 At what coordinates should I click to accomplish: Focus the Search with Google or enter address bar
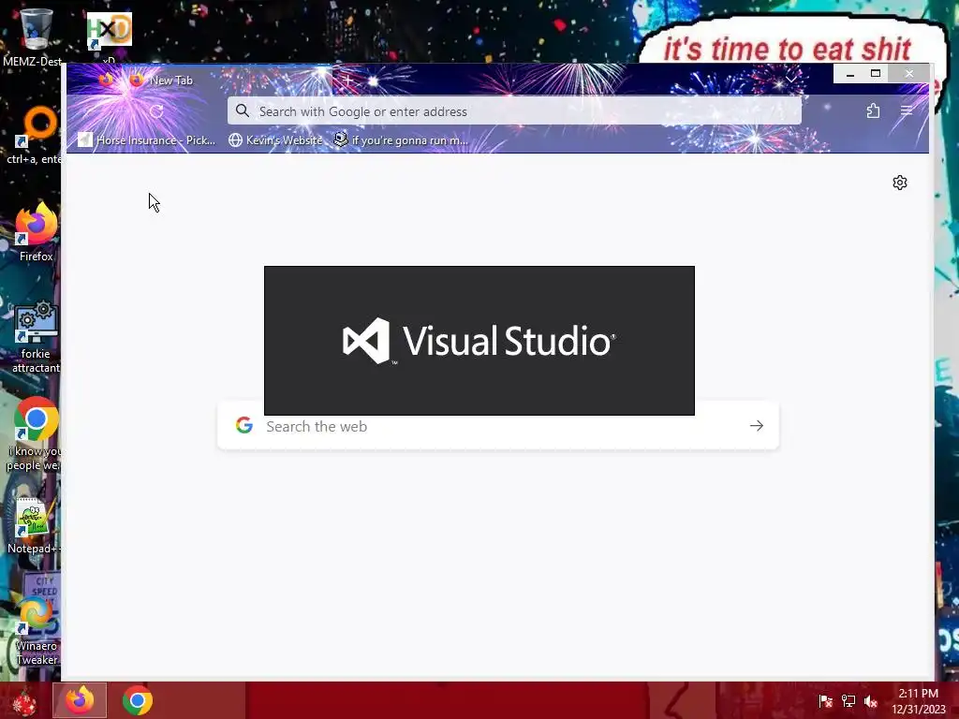tap(514, 111)
